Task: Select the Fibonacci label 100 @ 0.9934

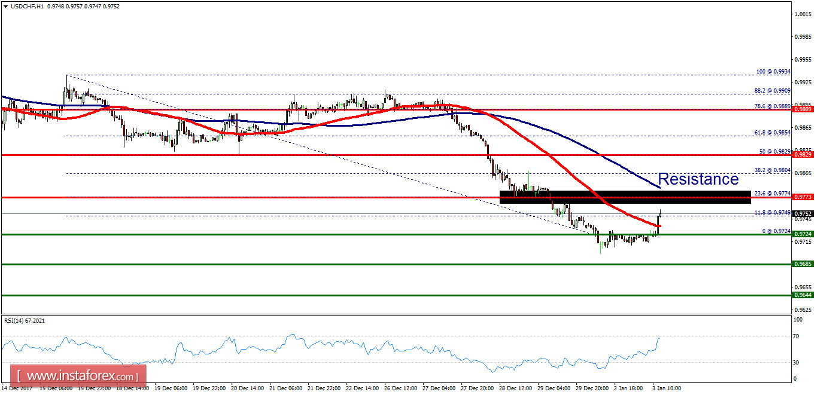Action: (x=774, y=72)
